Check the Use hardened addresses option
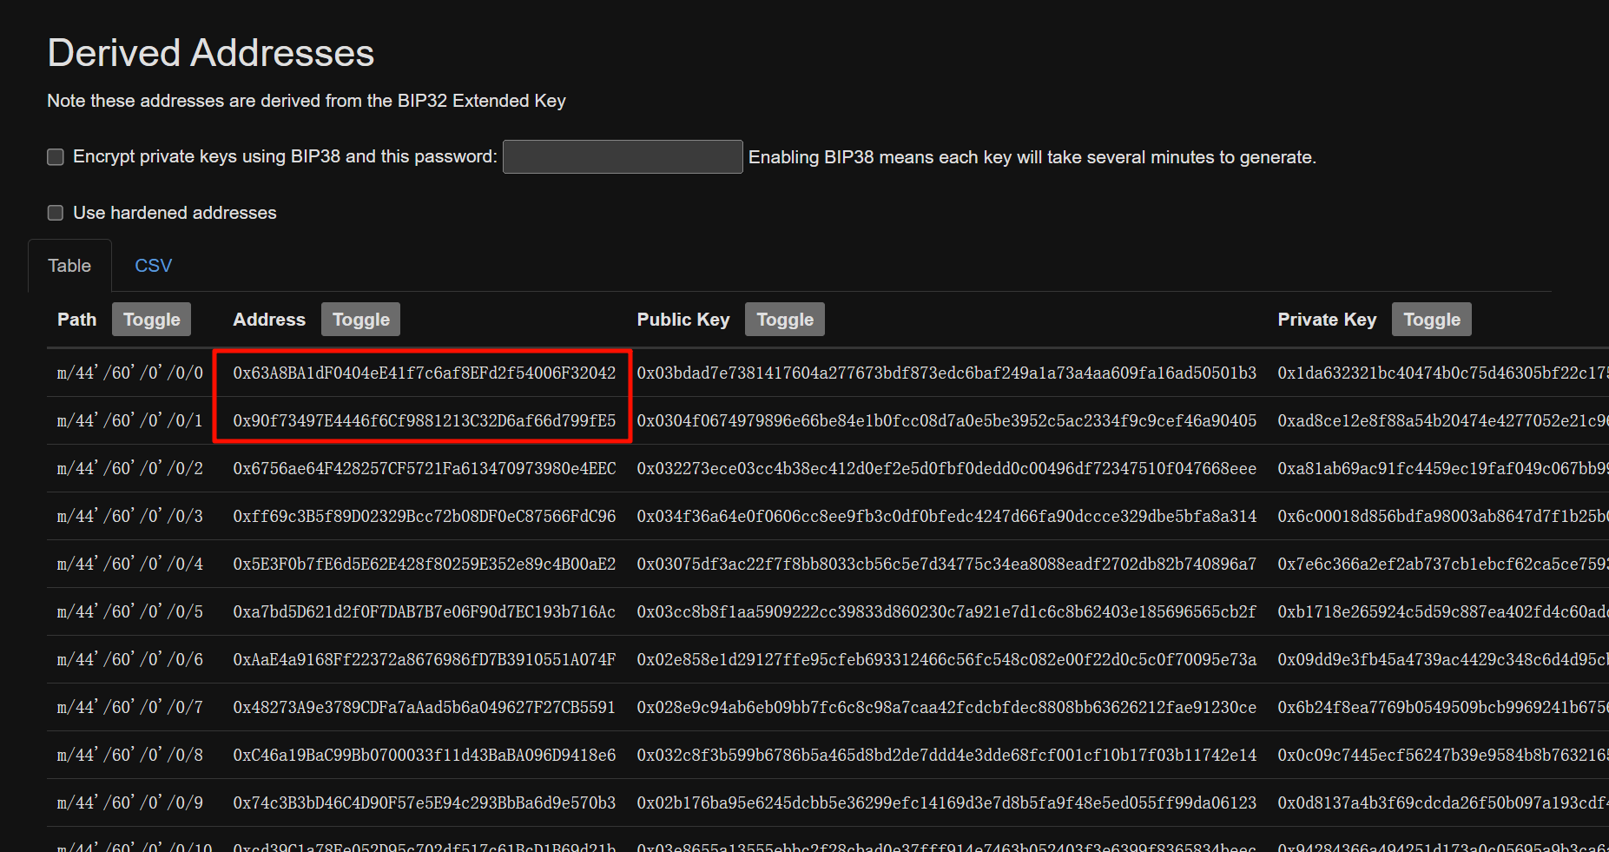Screen dimensions: 1609x852 pos(56,213)
